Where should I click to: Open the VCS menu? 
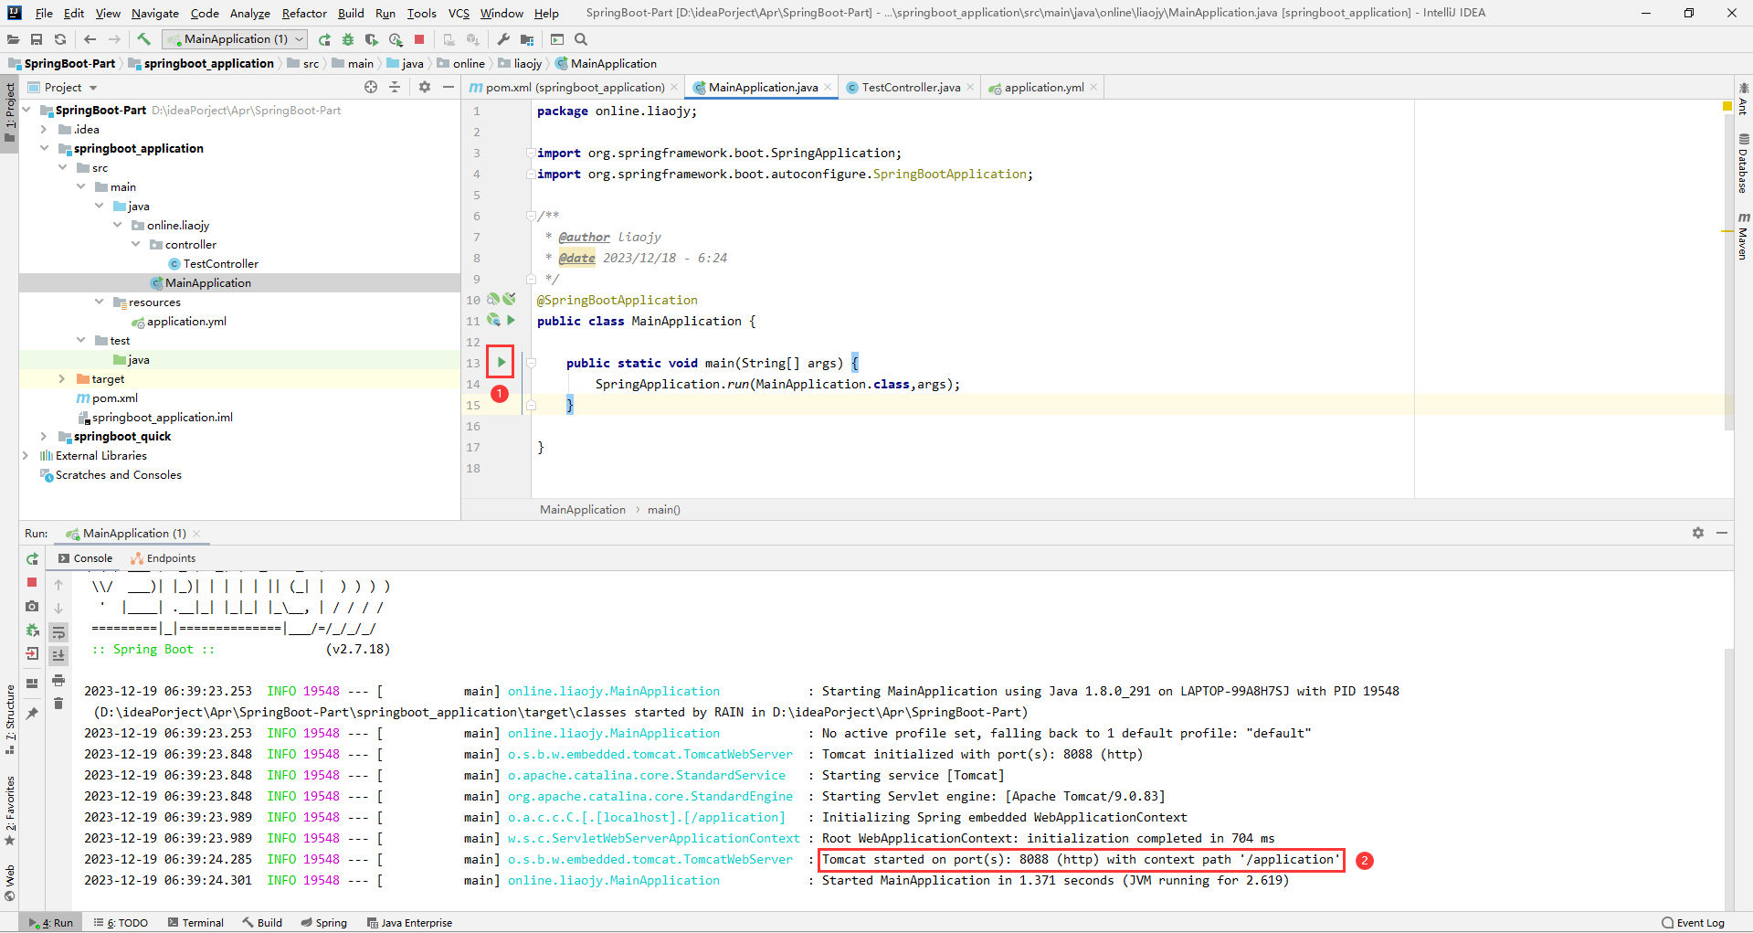click(459, 13)
